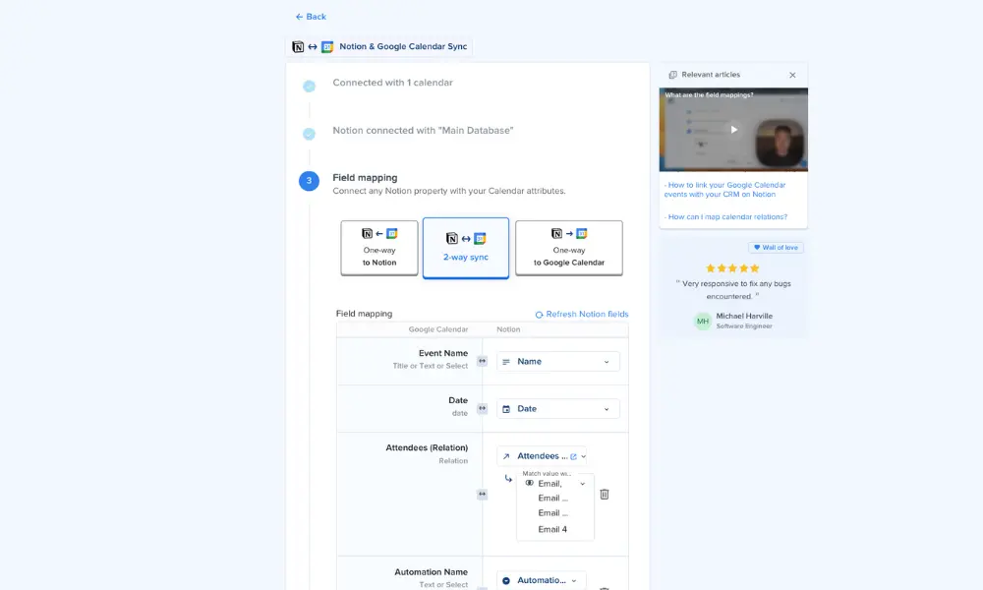Play the field mappings video
Screen dimensions: 983x590
733,130
